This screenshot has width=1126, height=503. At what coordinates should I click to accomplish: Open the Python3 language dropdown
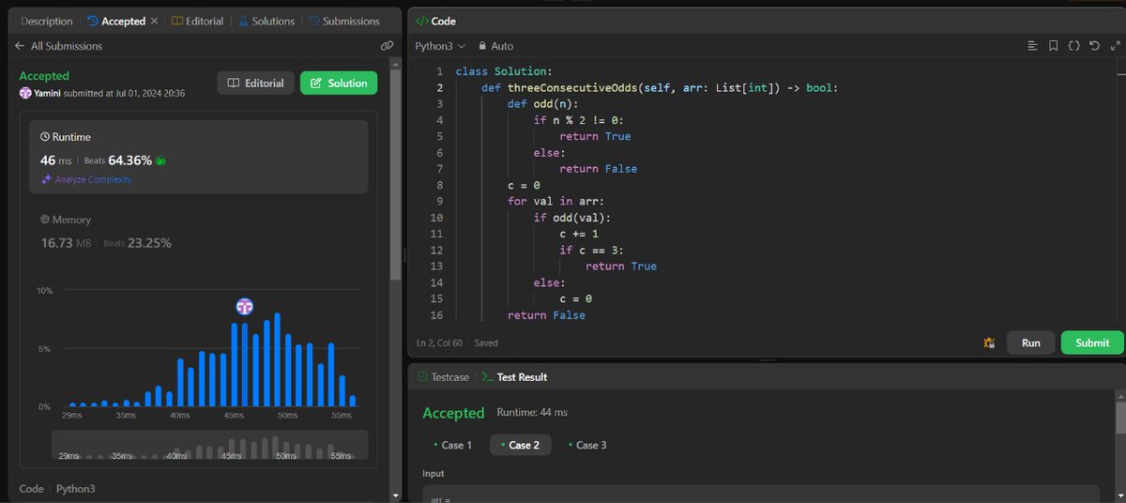440,46
